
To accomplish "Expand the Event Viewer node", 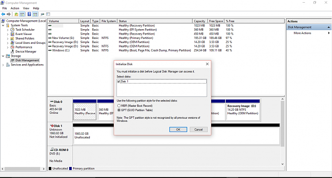I will (x=8, y=34).
